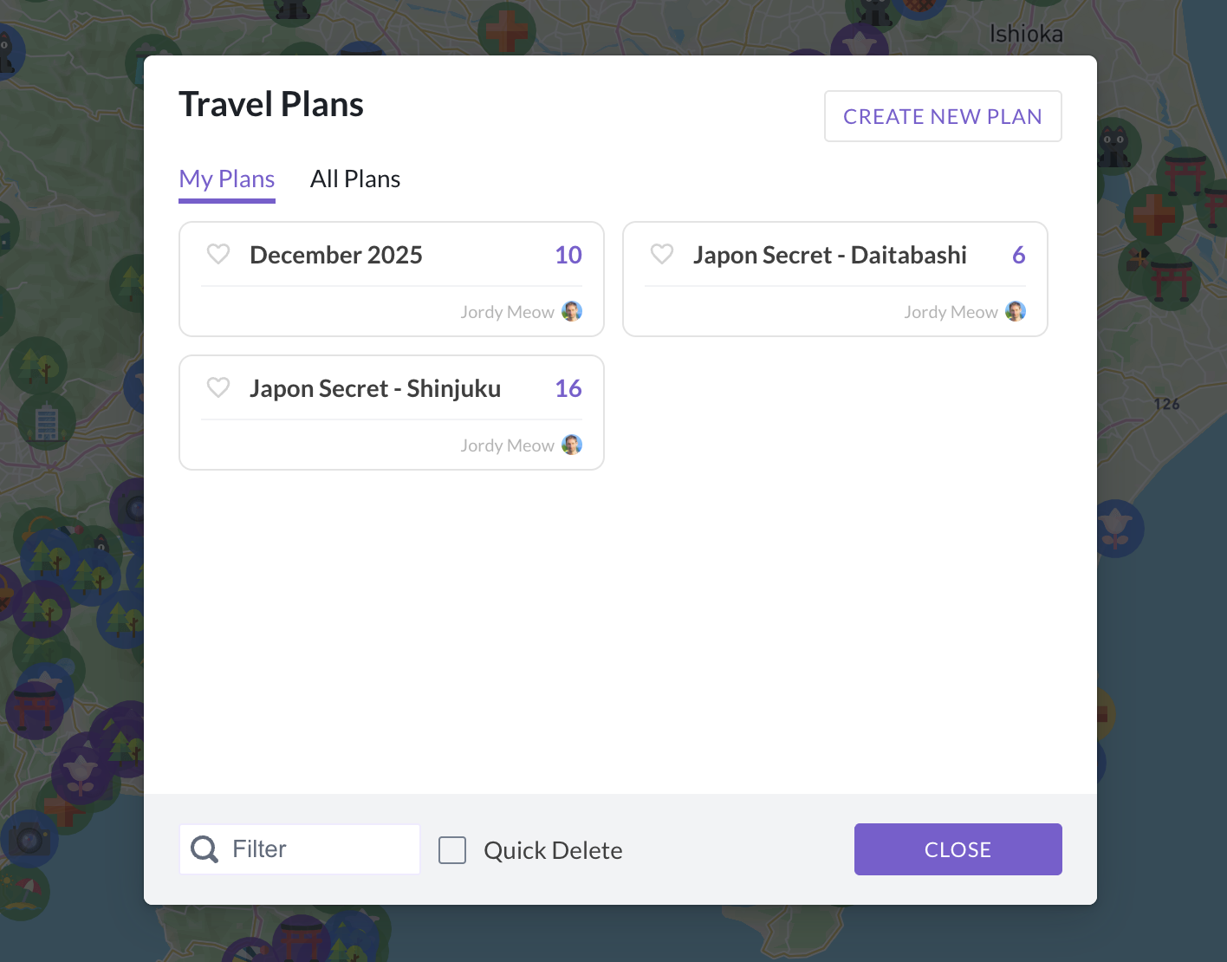
Task: Select the My Plans tab
Action: tap(226, 179)
